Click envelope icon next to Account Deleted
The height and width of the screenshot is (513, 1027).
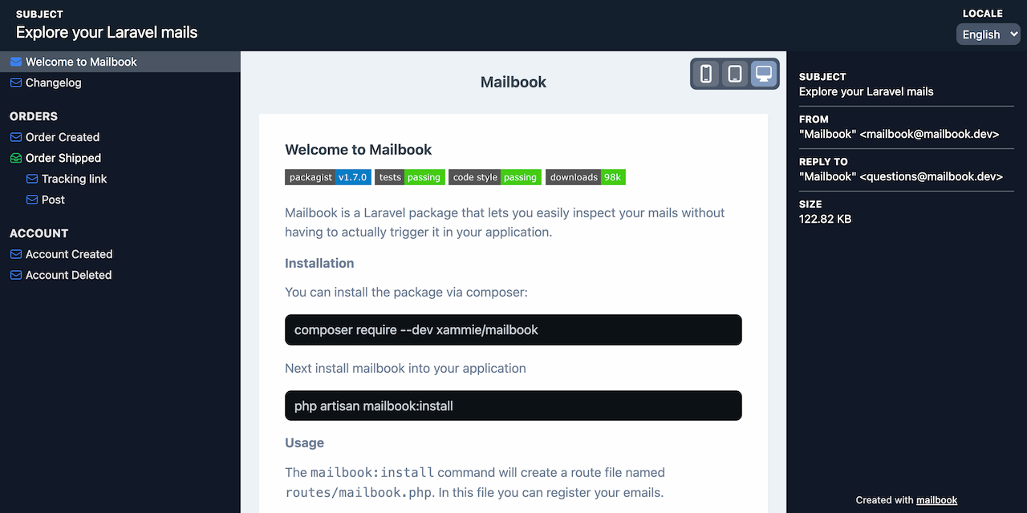(16, 275)
